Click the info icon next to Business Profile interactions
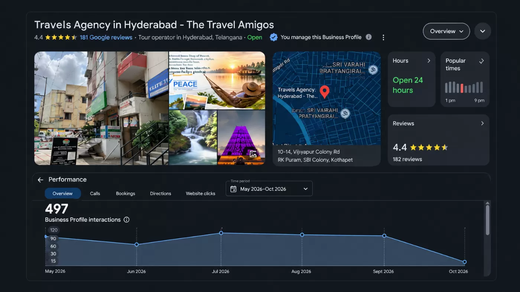 pyautogui.click(x=126, y=220)
